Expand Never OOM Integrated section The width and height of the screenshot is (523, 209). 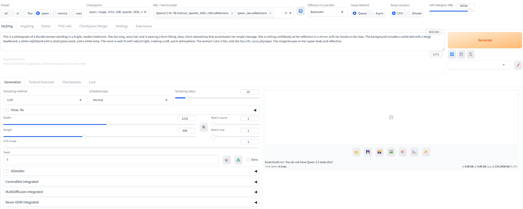point(131,202)
